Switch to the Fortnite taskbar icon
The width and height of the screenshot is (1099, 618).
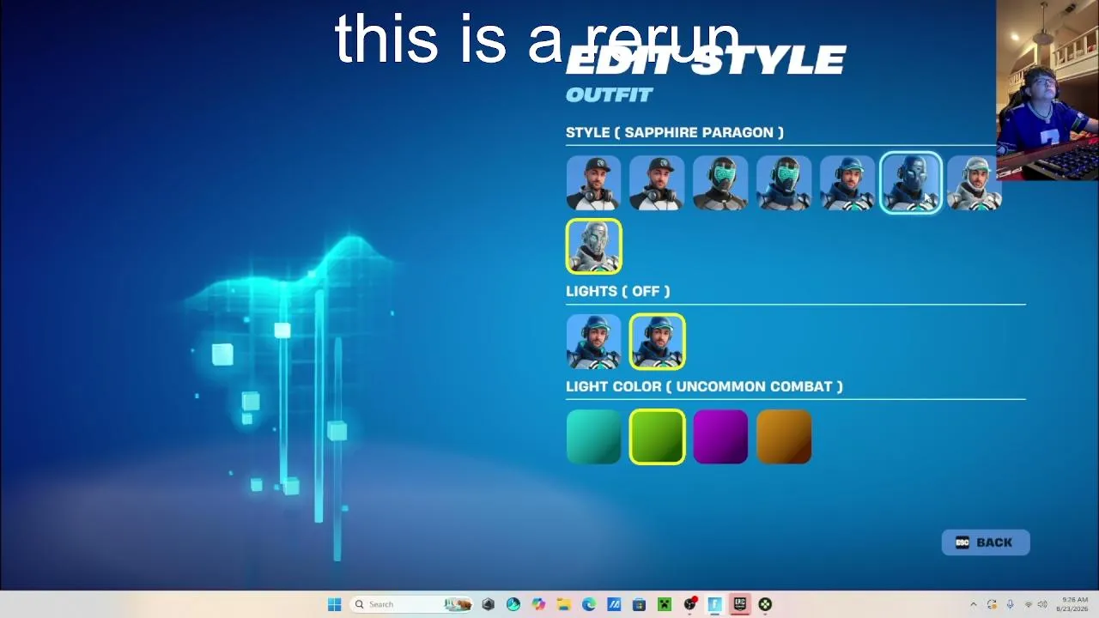pyautogui.click(x=714, y=604)
